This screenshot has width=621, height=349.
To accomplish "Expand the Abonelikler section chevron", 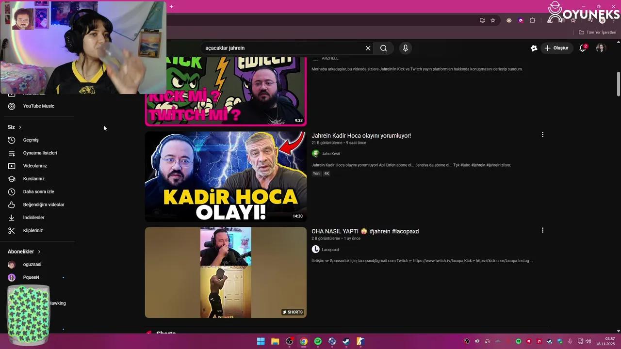I will click(39, 252).
